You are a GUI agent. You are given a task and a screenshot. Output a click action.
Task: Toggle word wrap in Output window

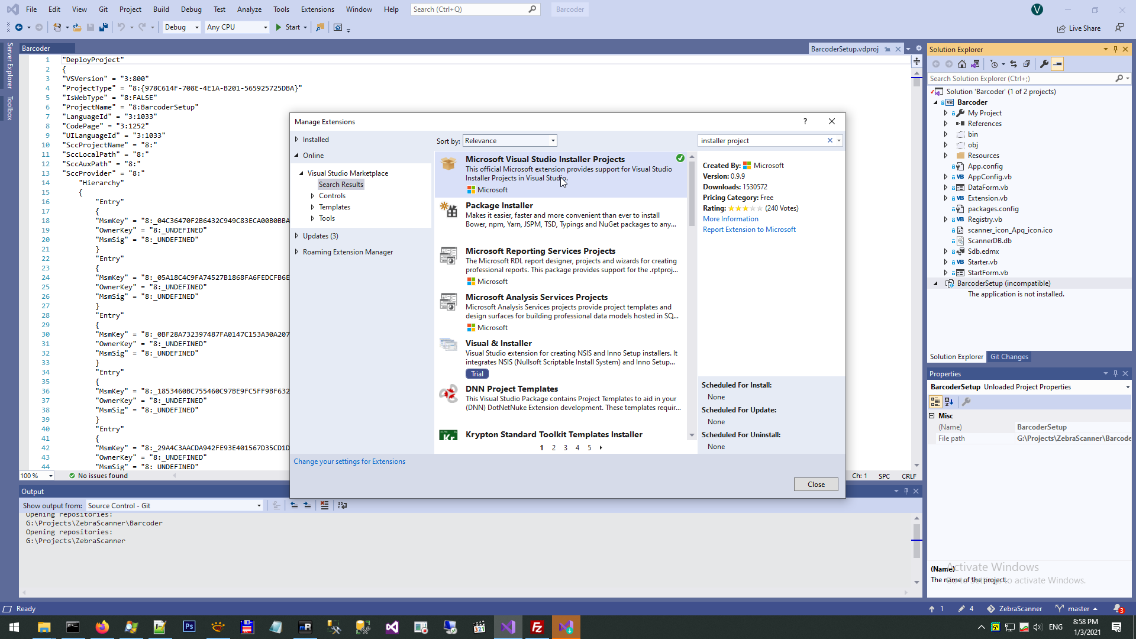(342, 505)
